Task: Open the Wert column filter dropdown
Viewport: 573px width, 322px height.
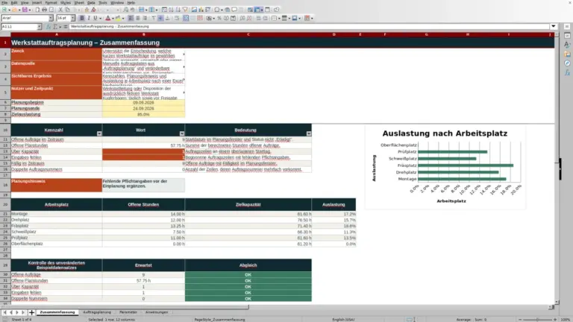Action: (x=182, y=133)
